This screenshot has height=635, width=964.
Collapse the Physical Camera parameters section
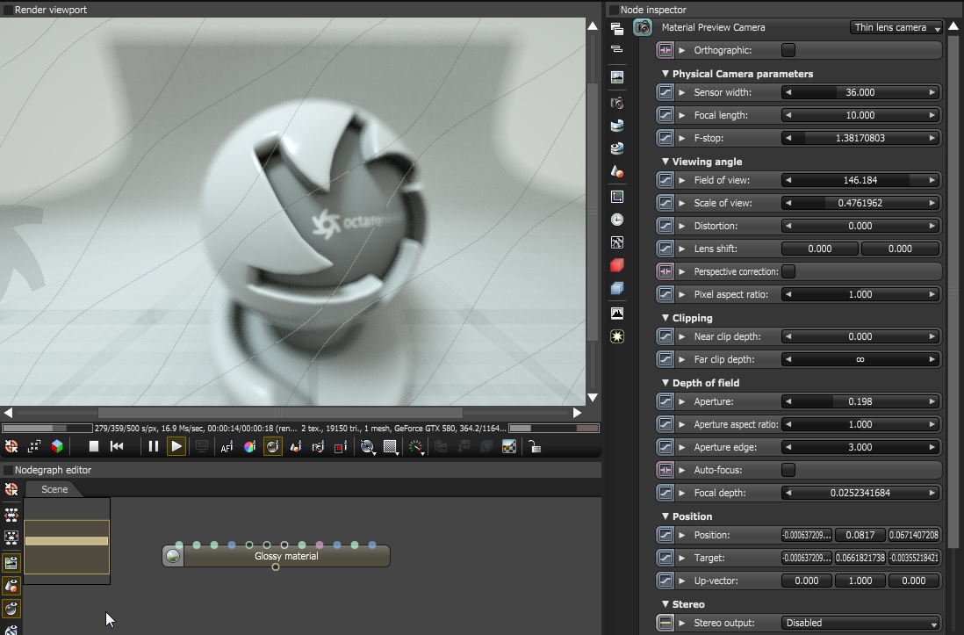(x=665, y=73)
